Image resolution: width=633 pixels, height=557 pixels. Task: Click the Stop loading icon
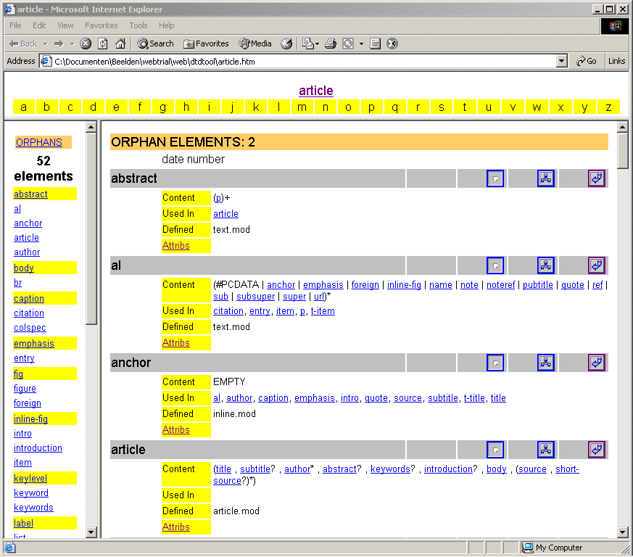point(86,44)
